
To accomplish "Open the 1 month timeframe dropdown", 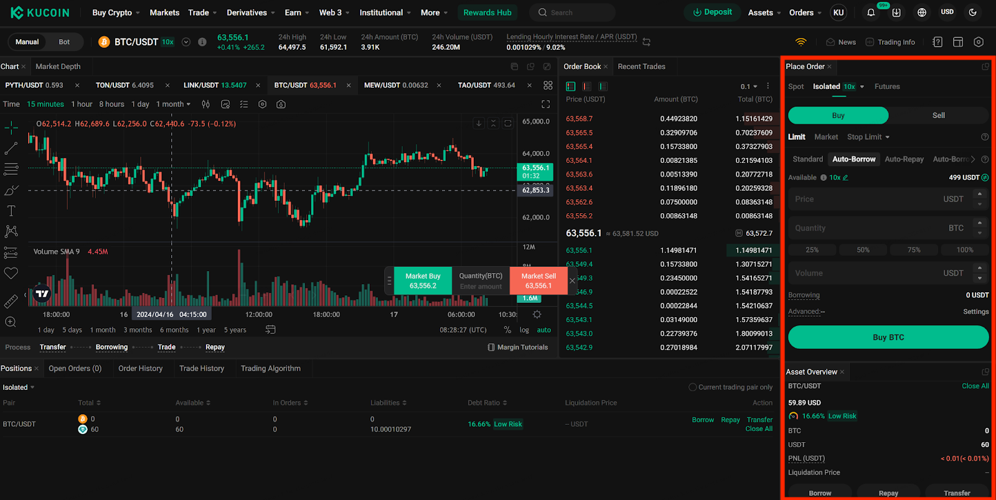I will [x=173, y=104].
